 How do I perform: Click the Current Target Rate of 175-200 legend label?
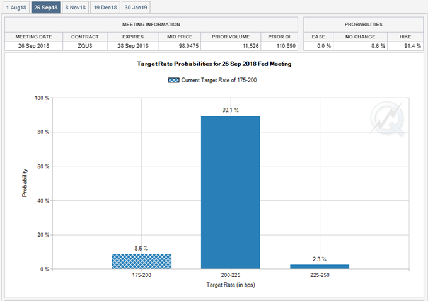[x=219, y=80]
